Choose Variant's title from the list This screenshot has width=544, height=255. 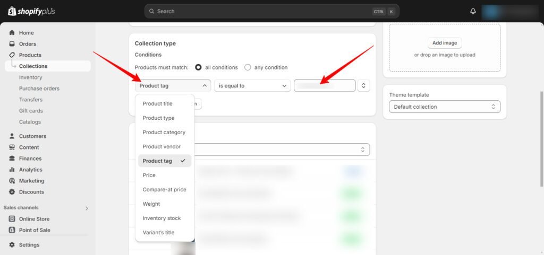tap(165, 233)
